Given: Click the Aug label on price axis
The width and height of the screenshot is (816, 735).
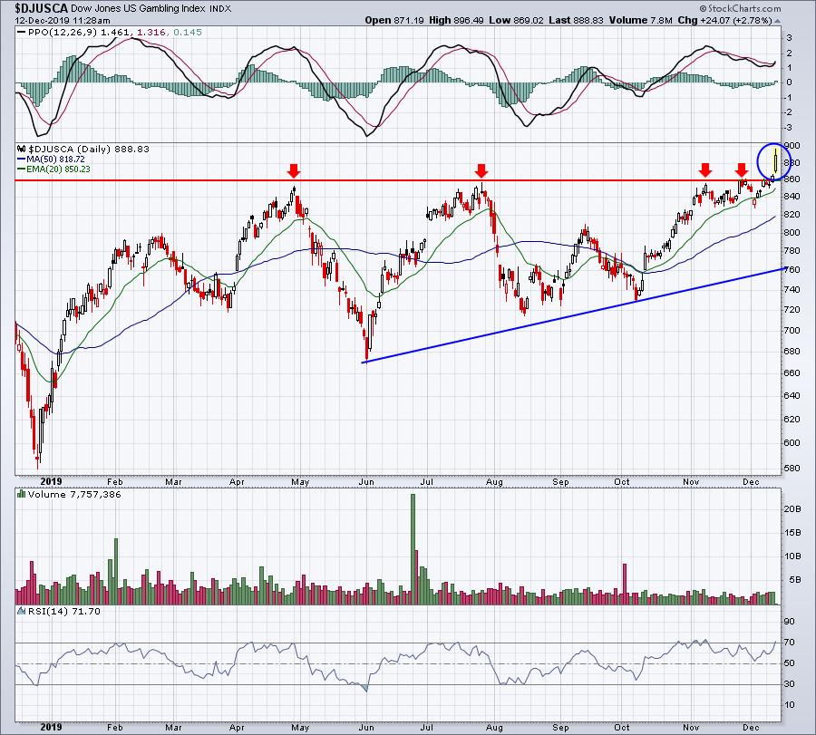Looking at the screenshot, I should (x=494, y=482).
